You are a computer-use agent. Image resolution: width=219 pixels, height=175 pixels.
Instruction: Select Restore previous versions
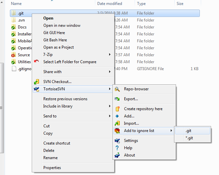[x=73, y=99]
